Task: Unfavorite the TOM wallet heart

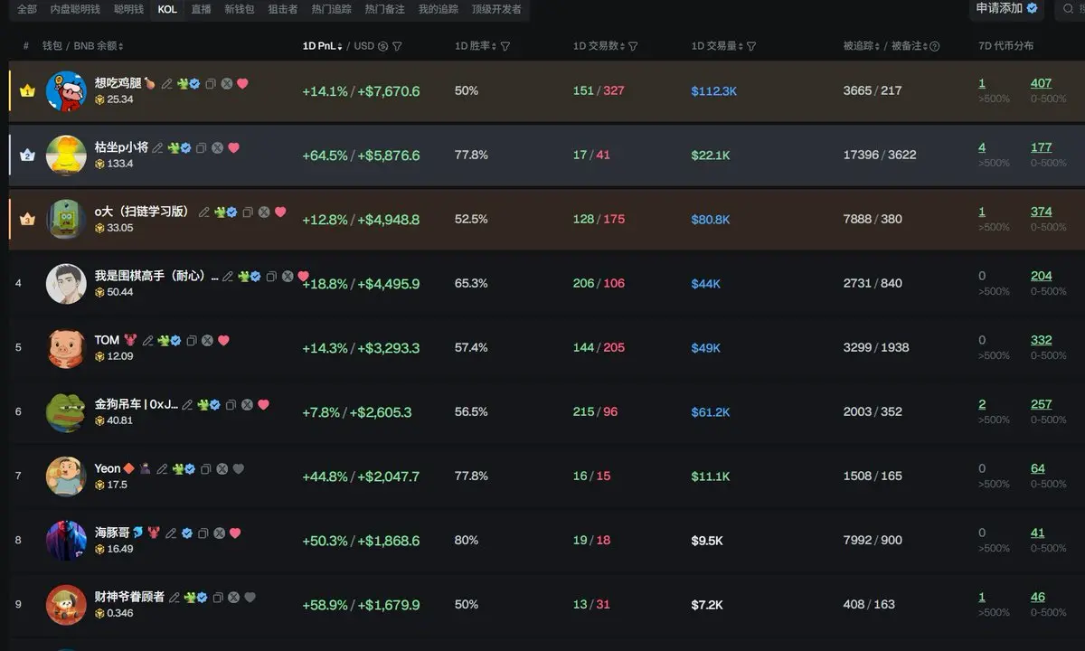Action: click(x=223, y=341)
